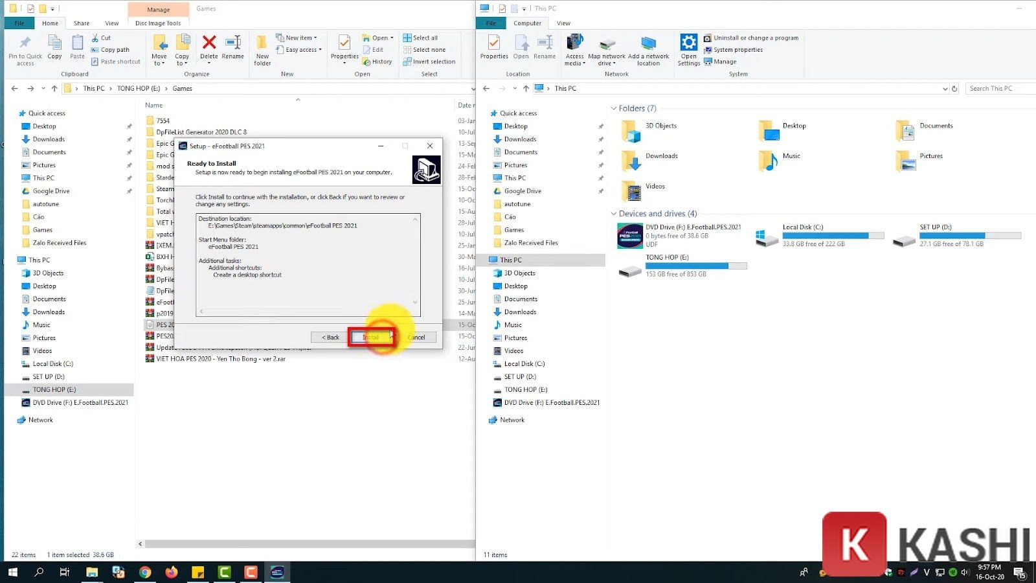Viewport: 1036px width, 583px height.
Task: Collapse the Devices and drives section
Action: tap(614, 214)
